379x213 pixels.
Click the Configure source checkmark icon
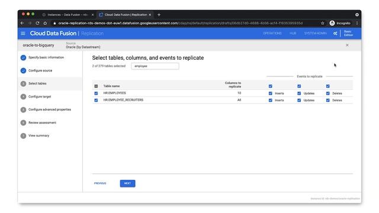click(x=23, y=70)
